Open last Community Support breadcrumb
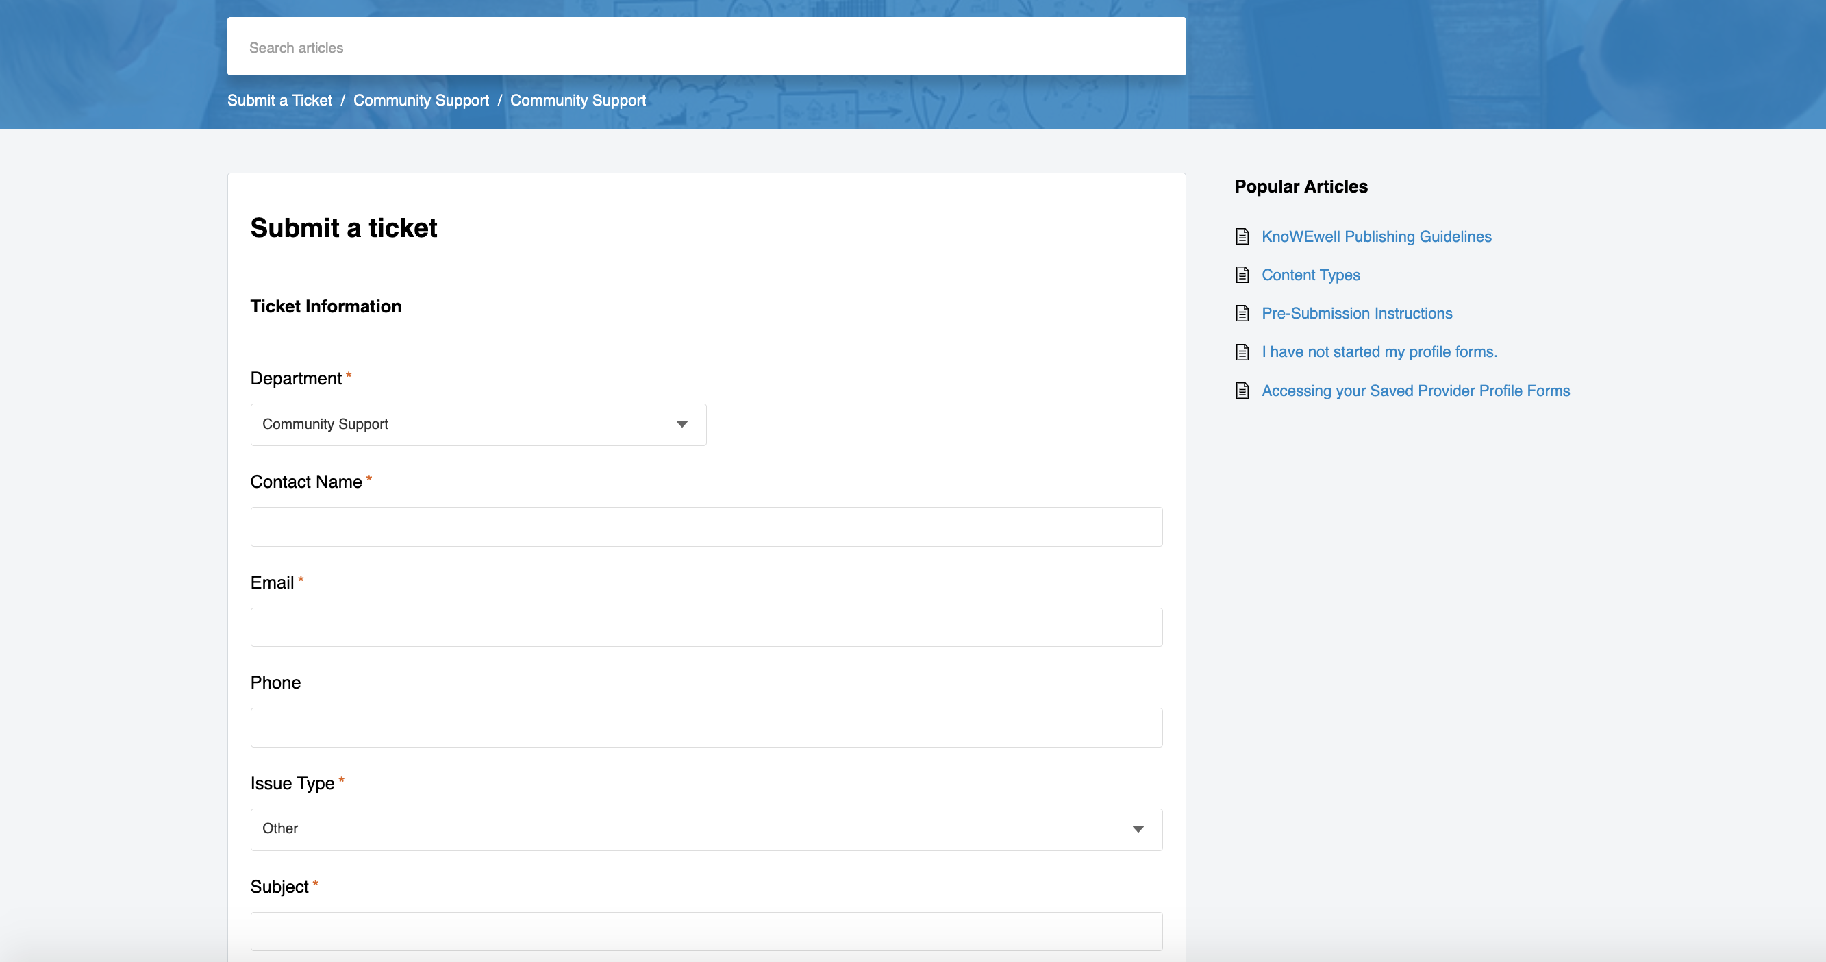Screen dimensions: 1826x962 (x=577, y=100)
